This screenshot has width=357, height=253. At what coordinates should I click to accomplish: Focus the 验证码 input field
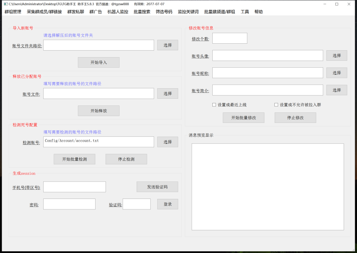pyautogui.click(x=137, y=204)
